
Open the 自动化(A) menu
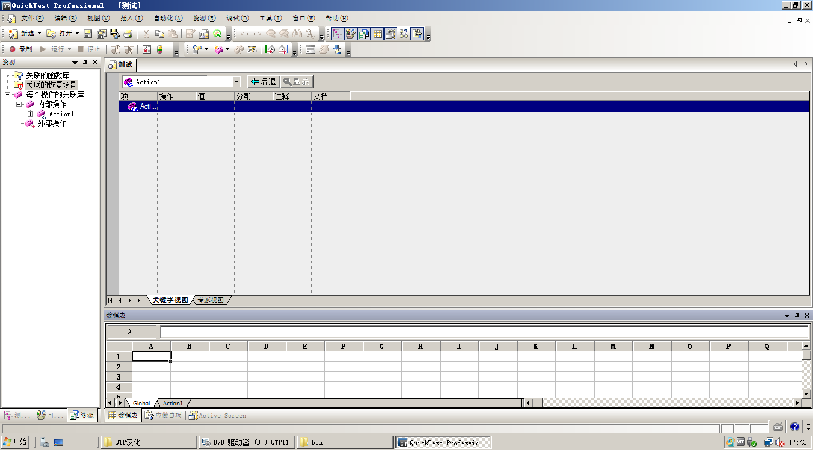168,19
